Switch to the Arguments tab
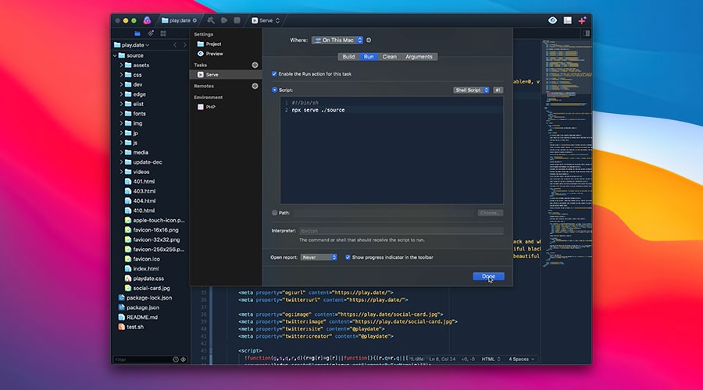 coord(419,57)
